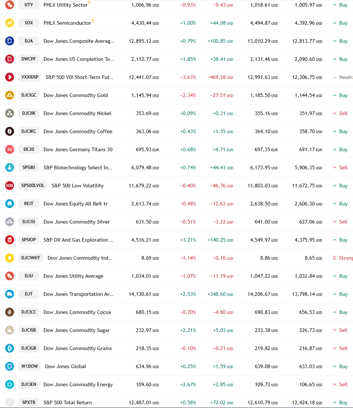Click the 12,424.18 USD low for SPXTR
353x408 pixels.
coord(307,402)
